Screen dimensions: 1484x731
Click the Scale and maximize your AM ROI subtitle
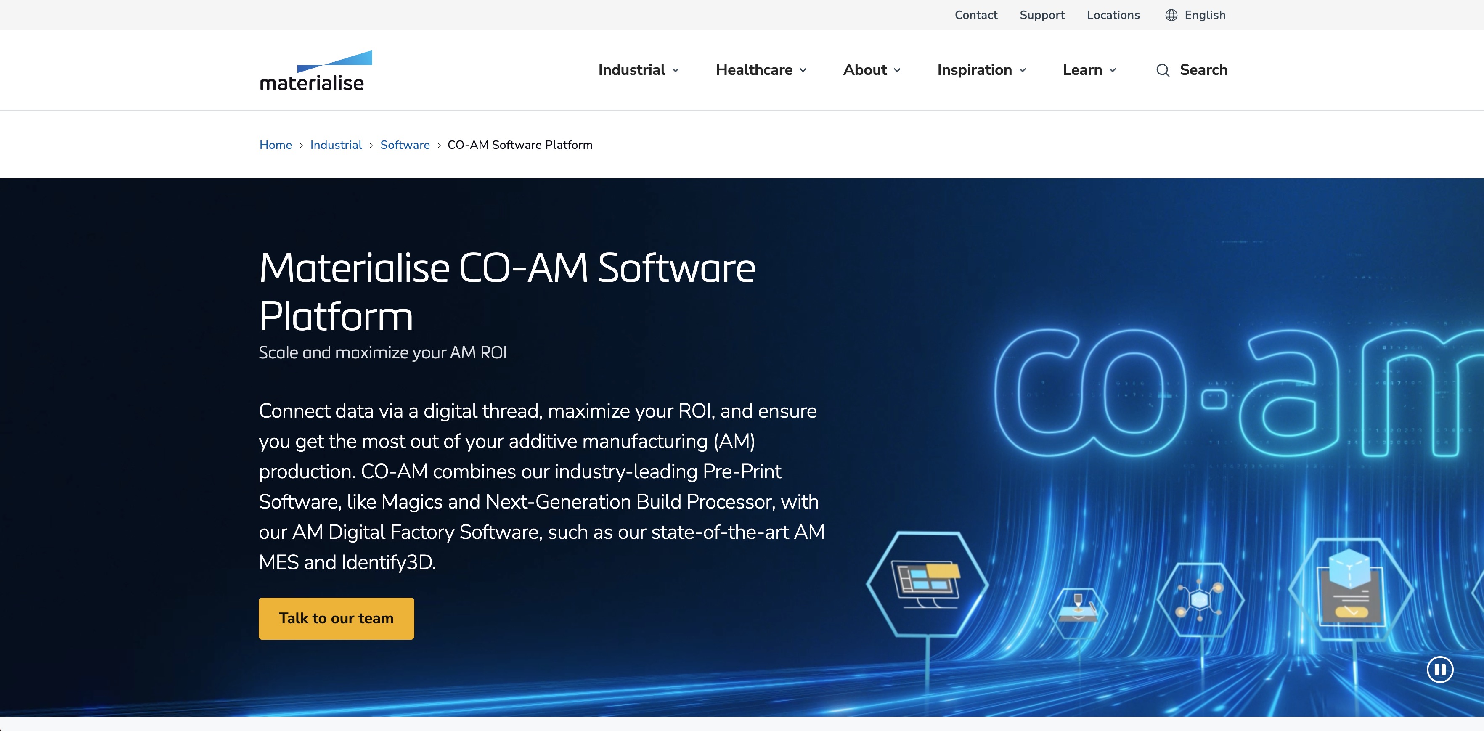point(382,352)
